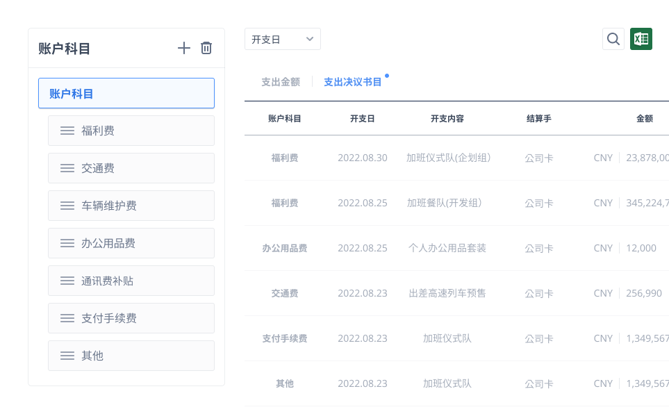Click the 个人办公用品套装 expense entry
The width and height of the screenshot is (669, 414).
(x=447, y=248)
